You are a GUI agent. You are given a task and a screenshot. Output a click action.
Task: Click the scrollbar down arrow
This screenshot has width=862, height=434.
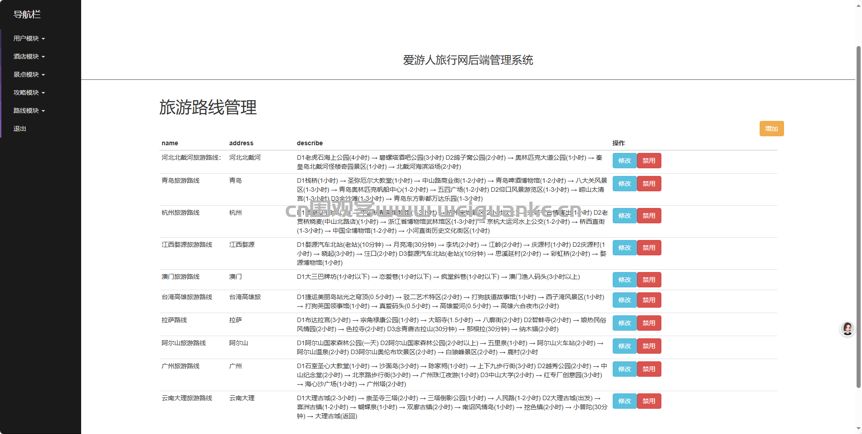point(858,429)
